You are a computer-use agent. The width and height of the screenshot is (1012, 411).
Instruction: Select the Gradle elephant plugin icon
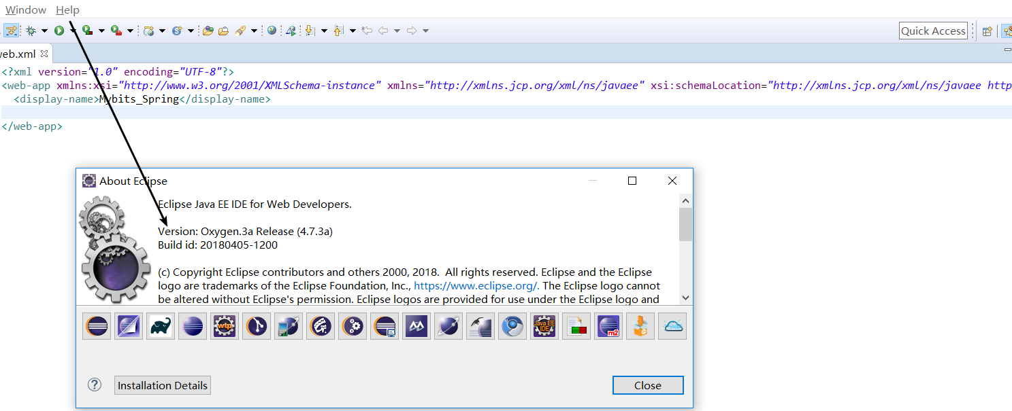(160, 325)
